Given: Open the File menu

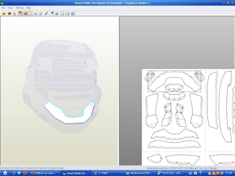Looking at the screenshot, I should [3, 8].
